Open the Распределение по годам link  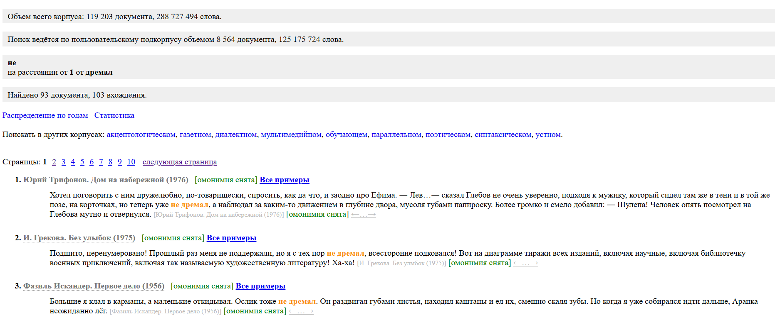coord(45,115)
